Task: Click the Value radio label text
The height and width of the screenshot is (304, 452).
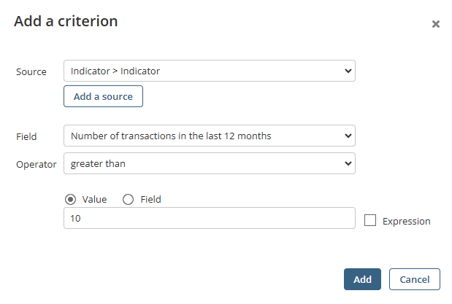Action: (95, 199)
